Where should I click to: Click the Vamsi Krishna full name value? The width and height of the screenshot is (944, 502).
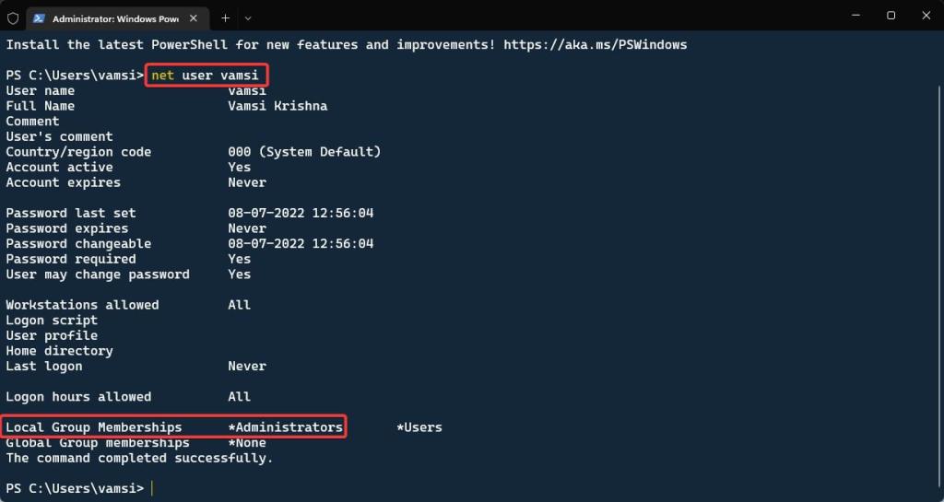click(x=277, y=106)
